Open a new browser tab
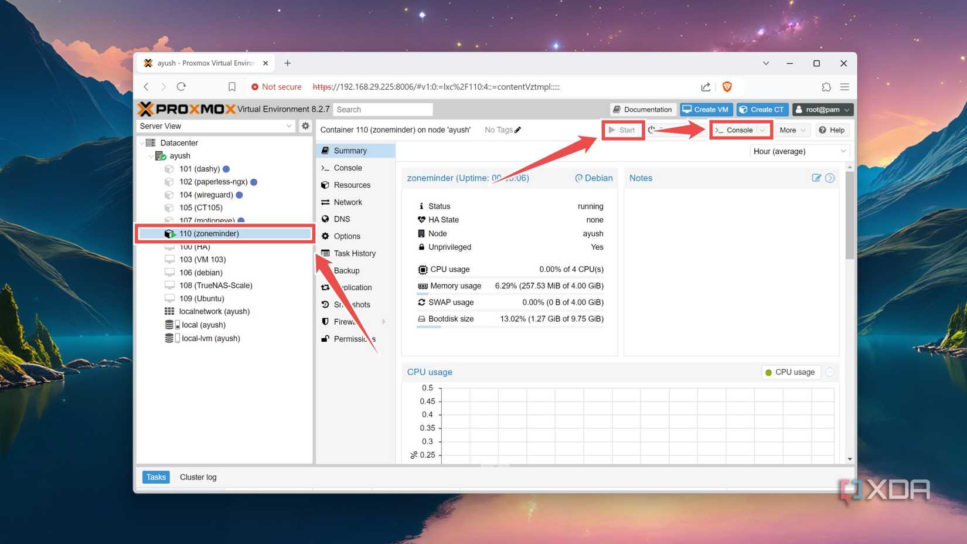 coord(287,63)
